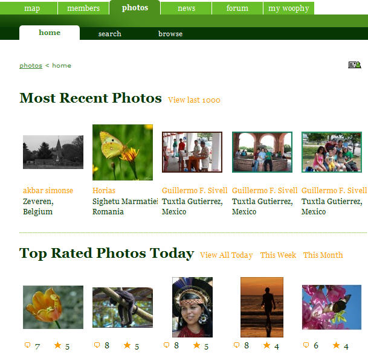Image resolution: width=368 pixels, height=358 pixels.
Task: Switch to the members tab
Action: pos(83,8)
